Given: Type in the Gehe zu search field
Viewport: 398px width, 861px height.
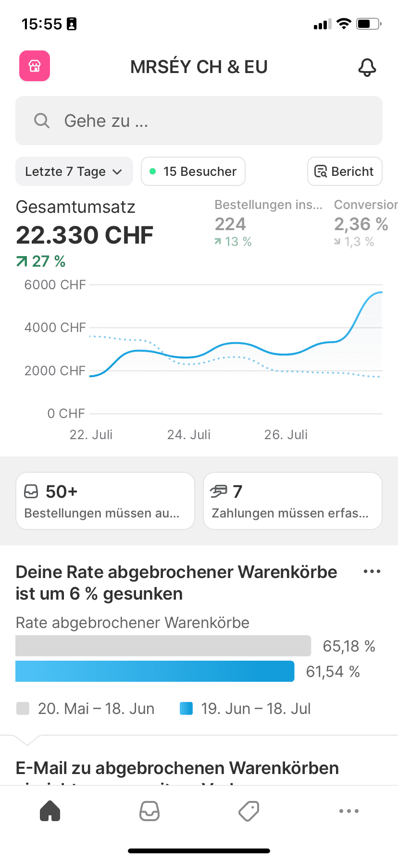Looking at the screenshot, I should pos(211,121).
